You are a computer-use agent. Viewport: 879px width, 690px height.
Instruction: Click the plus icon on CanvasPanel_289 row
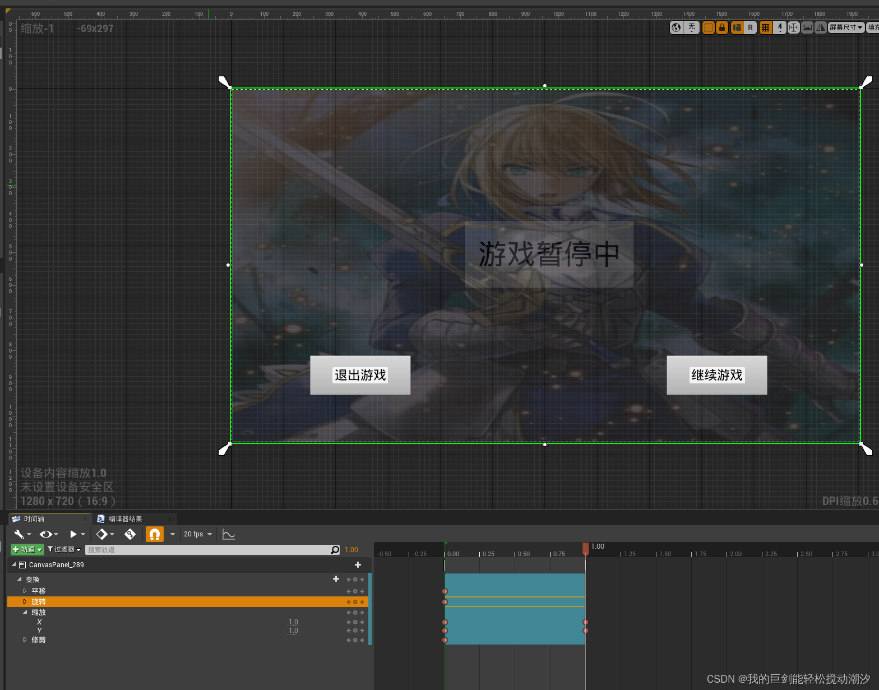358,564
